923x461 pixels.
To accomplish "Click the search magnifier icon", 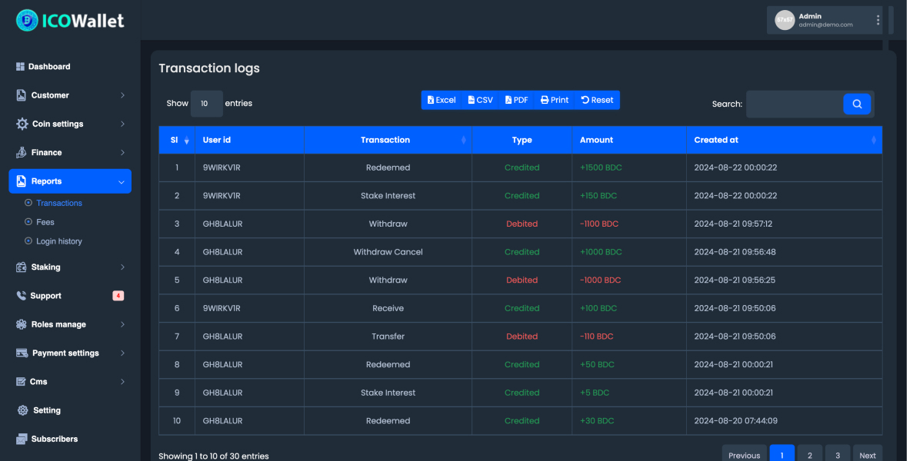I will [856, 103].
